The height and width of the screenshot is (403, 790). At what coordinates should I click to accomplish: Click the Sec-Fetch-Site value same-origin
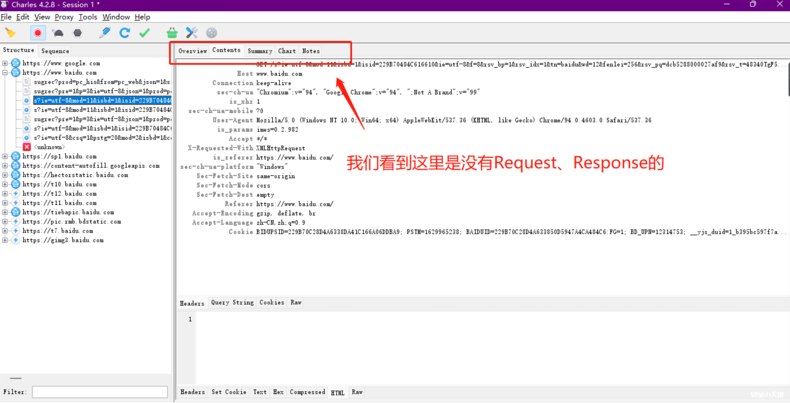click(276, 176)
